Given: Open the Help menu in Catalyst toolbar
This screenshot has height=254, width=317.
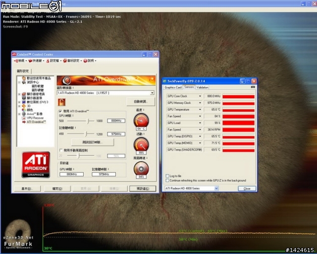Looking at the screenshot, I should pos(90,61).
